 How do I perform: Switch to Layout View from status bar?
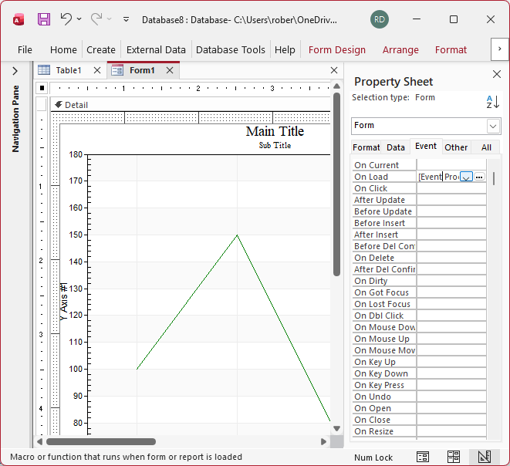[x=454, y=457]
